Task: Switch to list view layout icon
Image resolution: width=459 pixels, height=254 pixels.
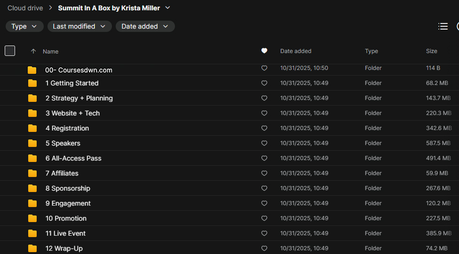Action: pos(443,26)
